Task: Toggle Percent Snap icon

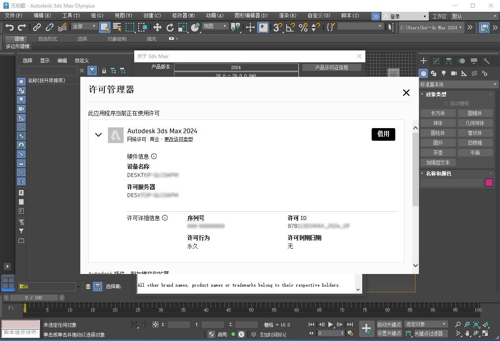Action: tap(303, 27)
